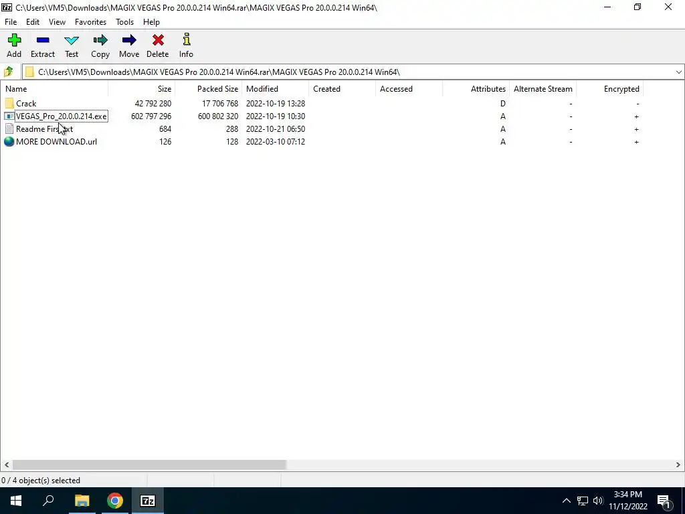The width and height of the screenshot is (685, 514).
Task: Sort by Alternate Stream column header
Action: [x=543, y=89]
